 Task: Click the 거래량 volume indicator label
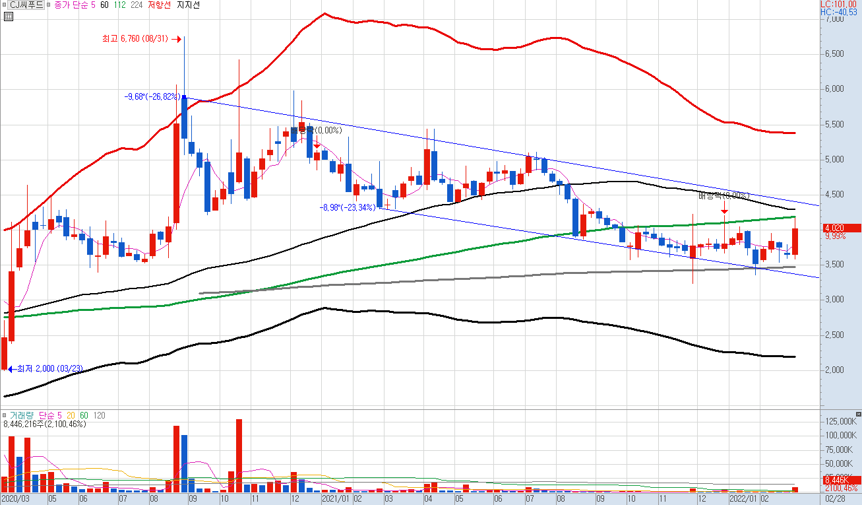(x=22, y=415)
